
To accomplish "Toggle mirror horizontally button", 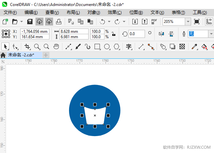I will tap(162, 34).
